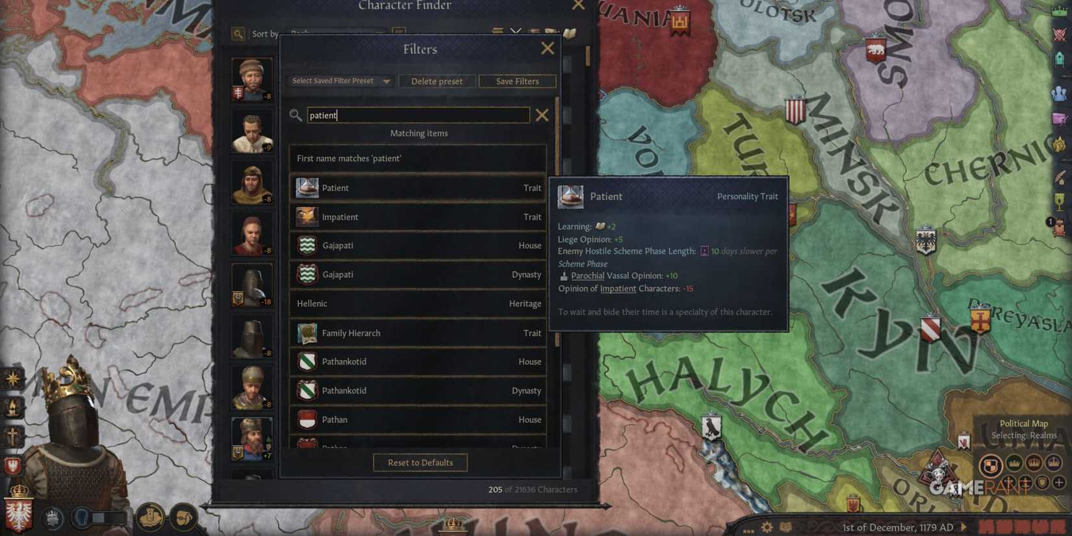Open the Minsk realm coat of arms

(x=795, y=110)
